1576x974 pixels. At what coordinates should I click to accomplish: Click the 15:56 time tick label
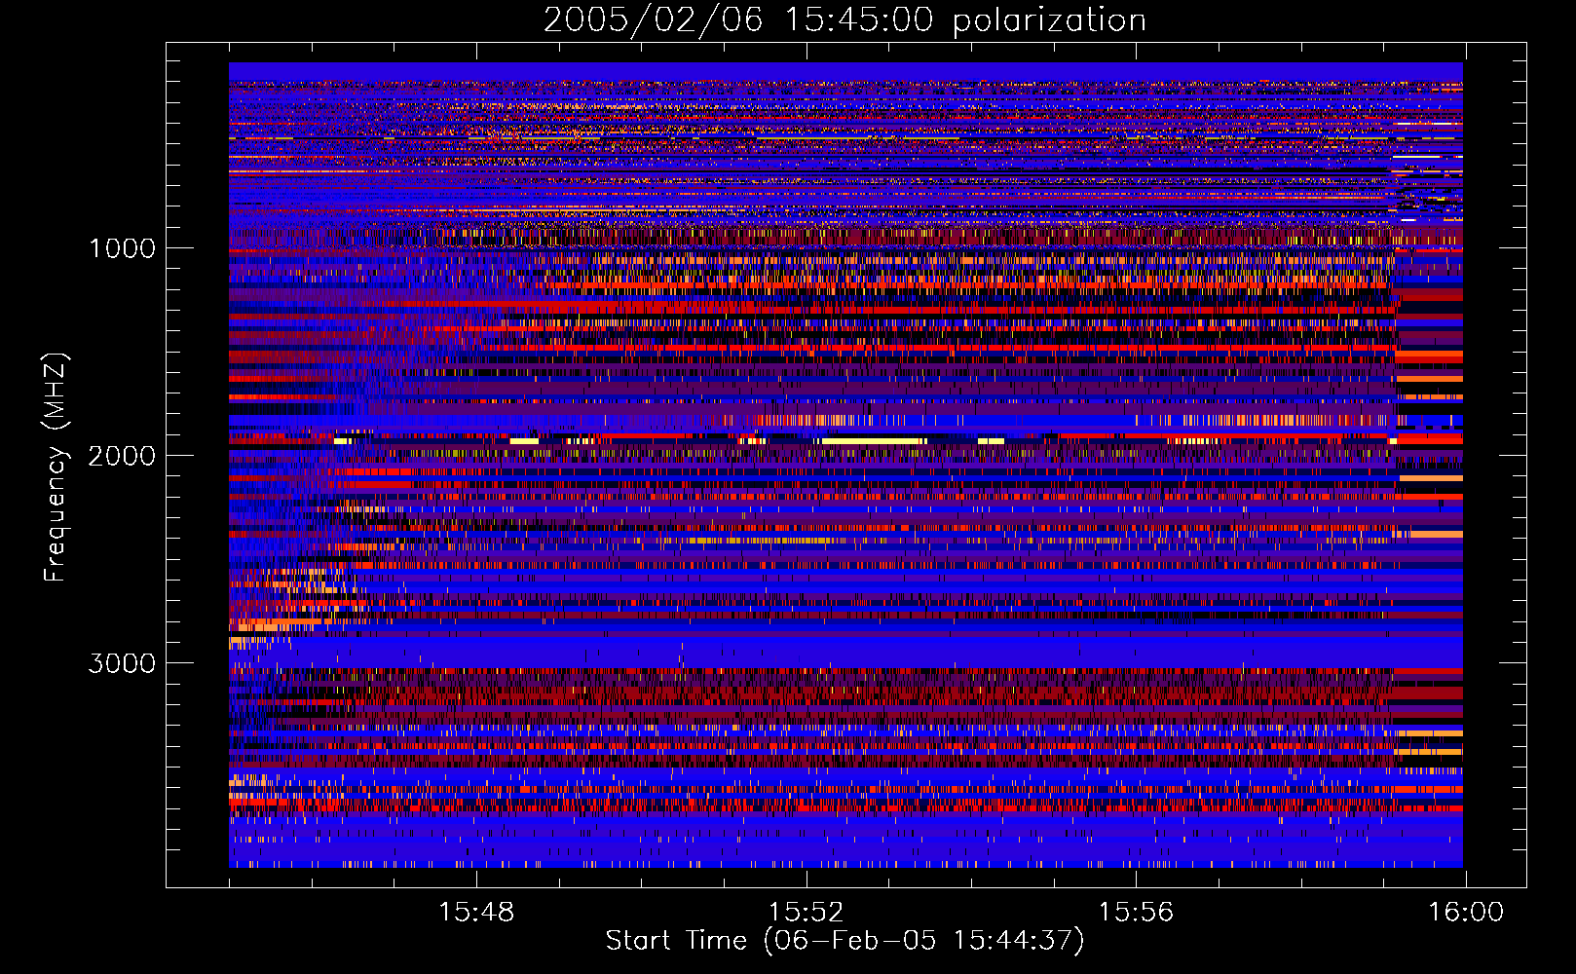[x=1136, y=913]
